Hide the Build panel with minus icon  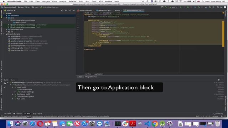point(222,80)
